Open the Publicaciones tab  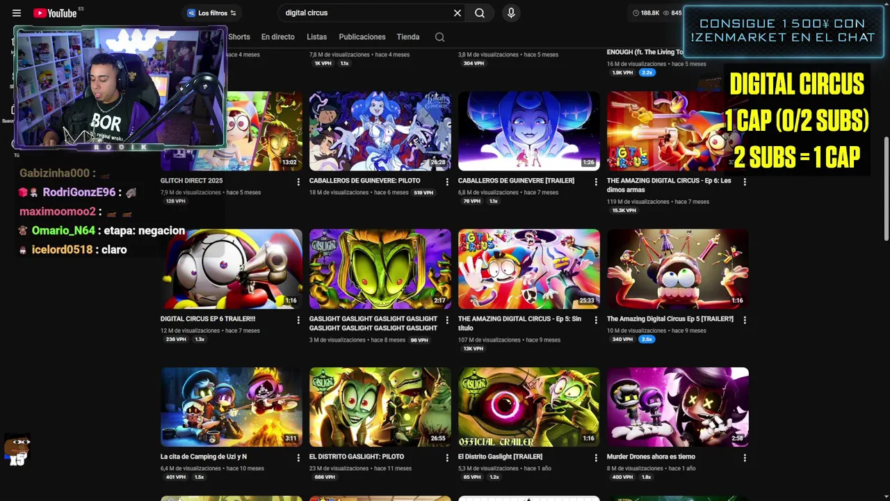click(x=362, y=37)
